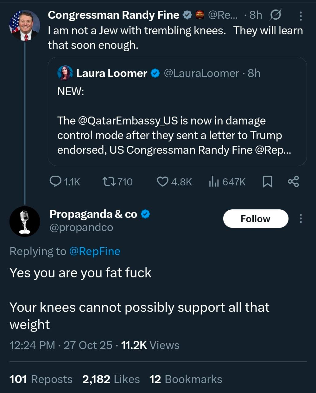This screenshot has height=393, width=316.
Task: Open more options beside the Follow button
Action: tap(301, 219)
